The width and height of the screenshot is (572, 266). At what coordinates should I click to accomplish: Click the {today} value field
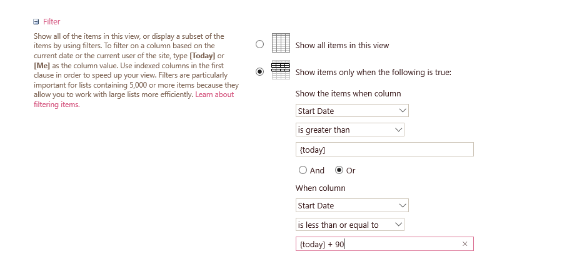[x=384, y=150]
